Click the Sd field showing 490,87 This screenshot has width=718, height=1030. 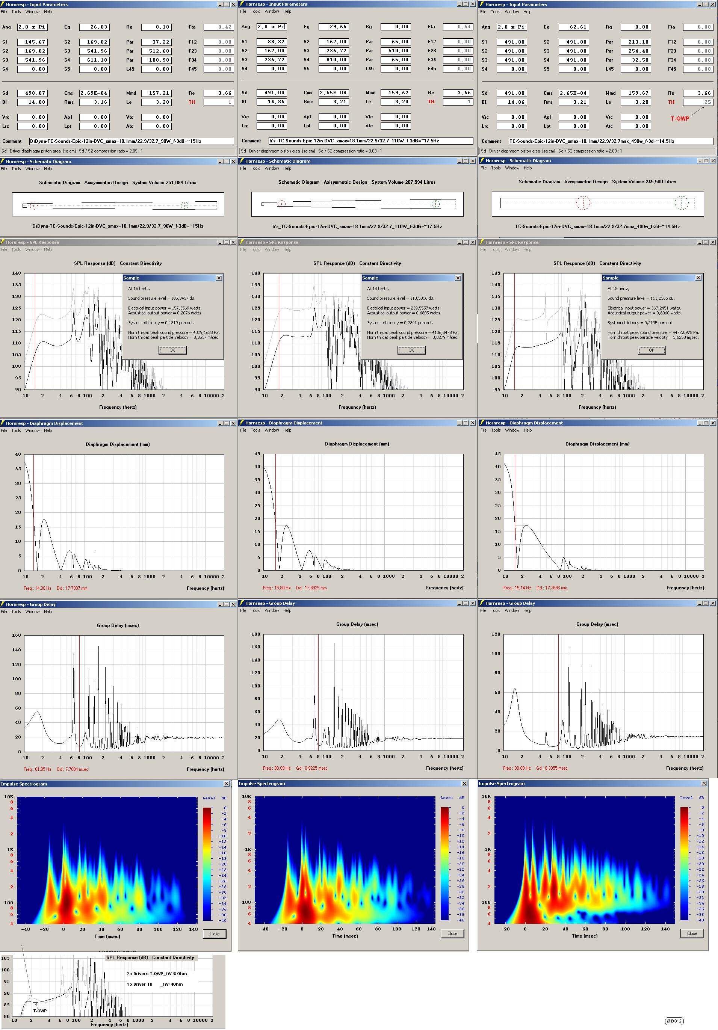32,93
